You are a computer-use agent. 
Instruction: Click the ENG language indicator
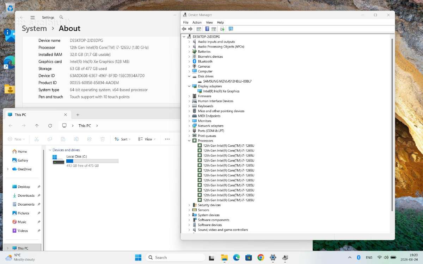[369, 257]
